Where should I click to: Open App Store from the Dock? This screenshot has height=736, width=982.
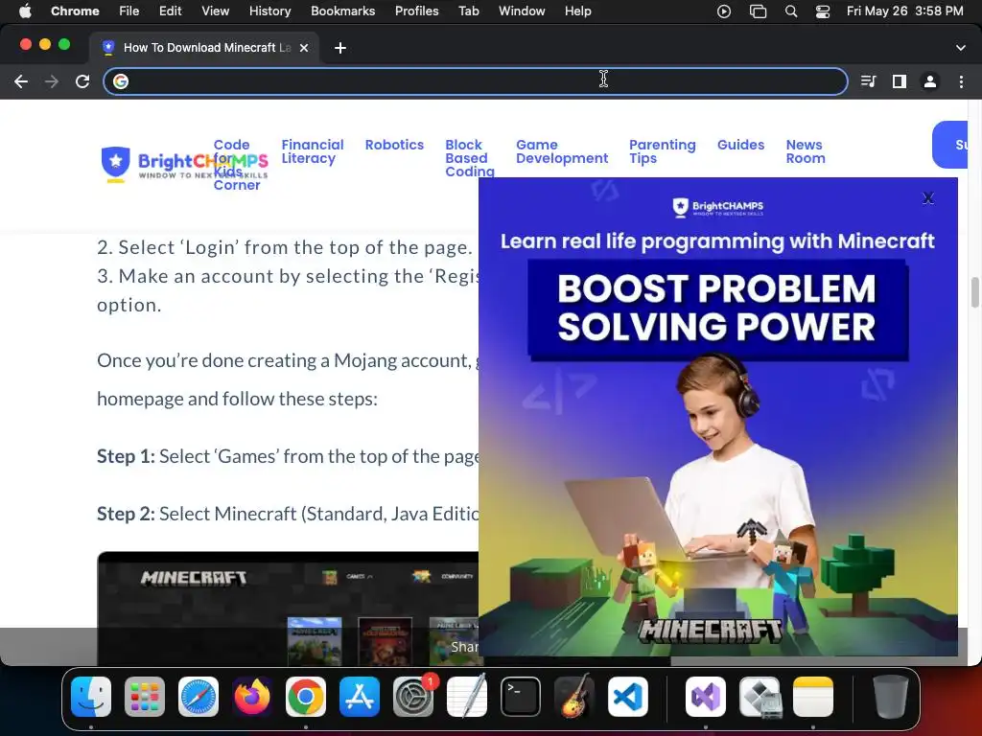click(360, 697)
